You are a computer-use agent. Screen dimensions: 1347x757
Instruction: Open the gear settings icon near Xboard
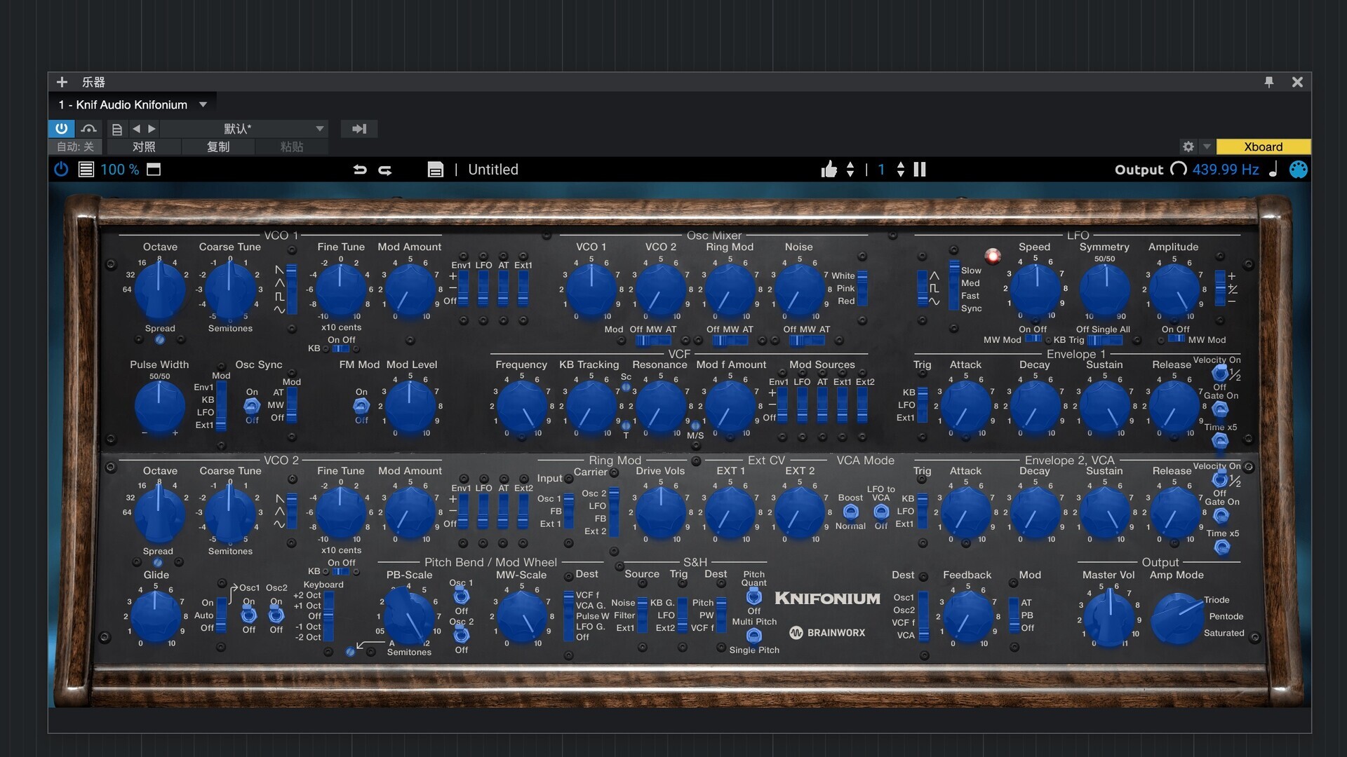click(x=1188, y=146)
